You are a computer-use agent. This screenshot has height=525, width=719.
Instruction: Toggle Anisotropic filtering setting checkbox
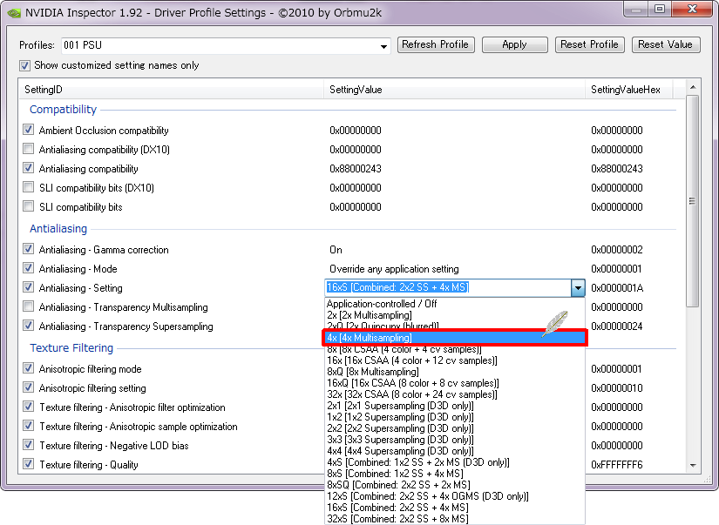[x=29, y=387]
